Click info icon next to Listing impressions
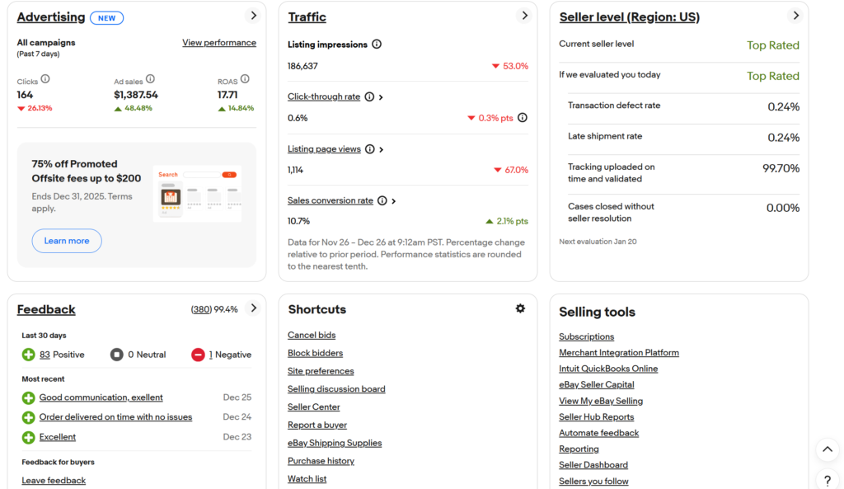844x489 pixels. [377, 45]
